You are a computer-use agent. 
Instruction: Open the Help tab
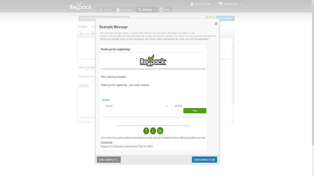point(165,9)
